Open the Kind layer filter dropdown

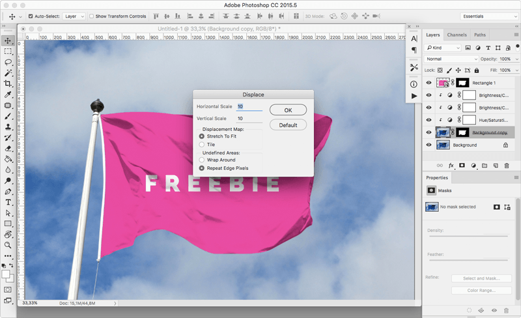click(x=443, y=48)
